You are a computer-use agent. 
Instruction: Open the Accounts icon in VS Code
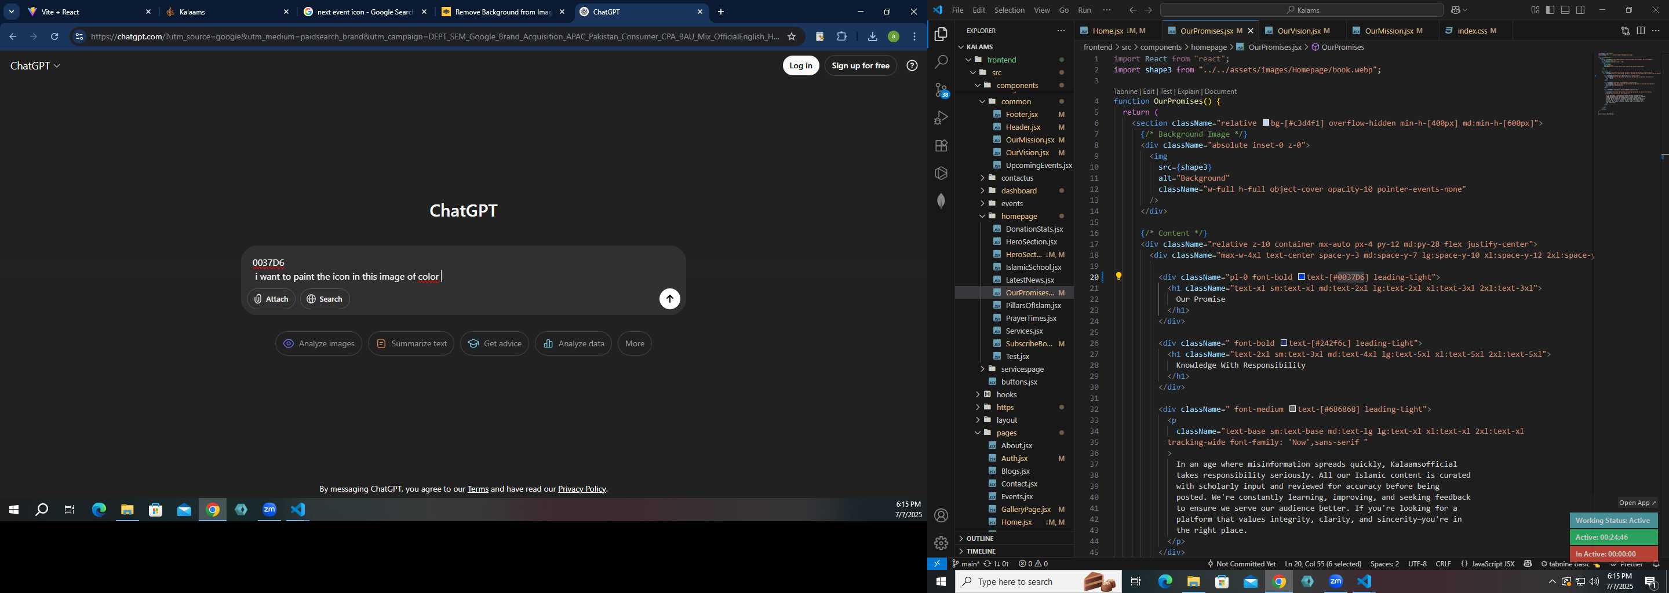941,516
